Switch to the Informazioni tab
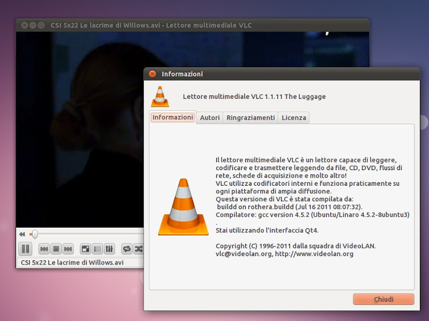The image size is (429, 321). [173, 117]
